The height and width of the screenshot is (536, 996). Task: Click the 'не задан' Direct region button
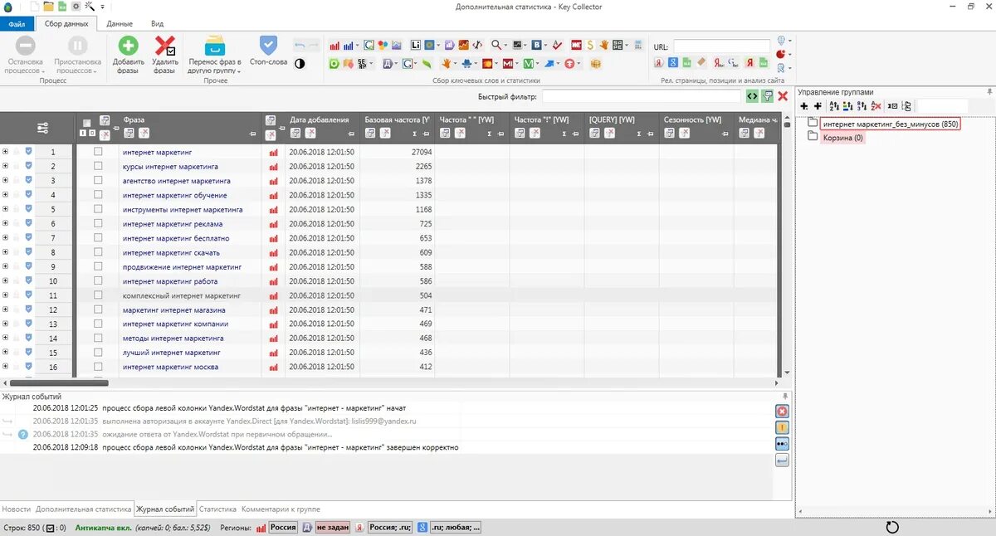click(331, 528)
